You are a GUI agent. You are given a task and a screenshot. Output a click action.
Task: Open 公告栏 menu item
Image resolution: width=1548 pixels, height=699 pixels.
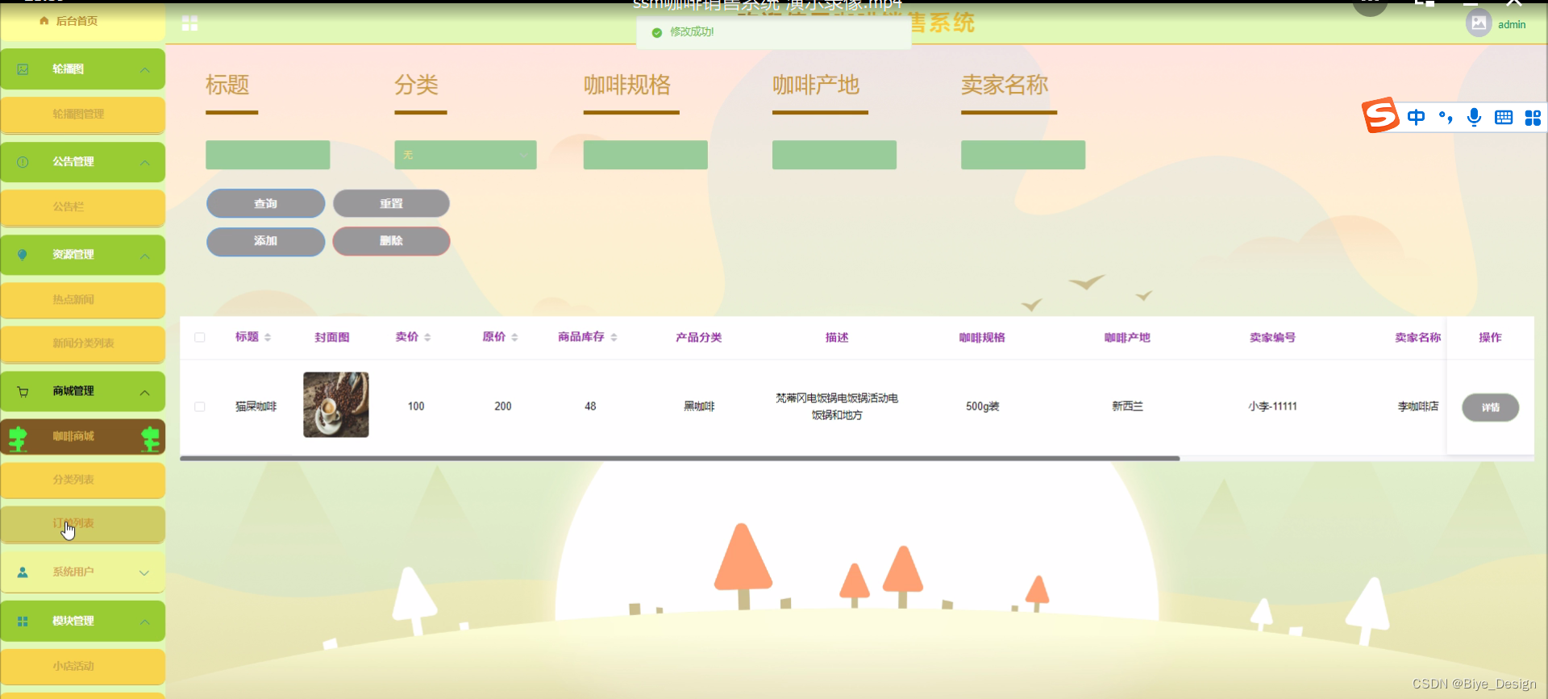click(x=82, y=207)
